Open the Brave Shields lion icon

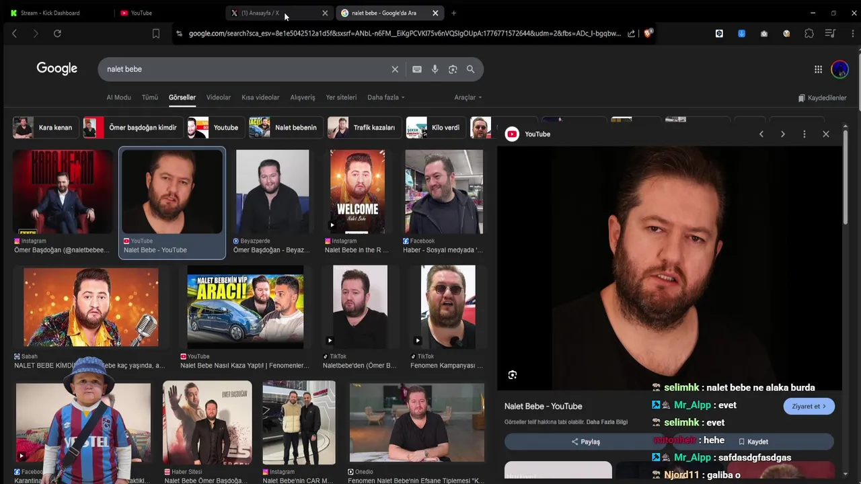tap(648, 33)
